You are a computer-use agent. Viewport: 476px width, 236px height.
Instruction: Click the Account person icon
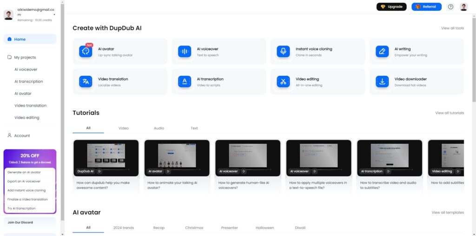tap(9, 135)
